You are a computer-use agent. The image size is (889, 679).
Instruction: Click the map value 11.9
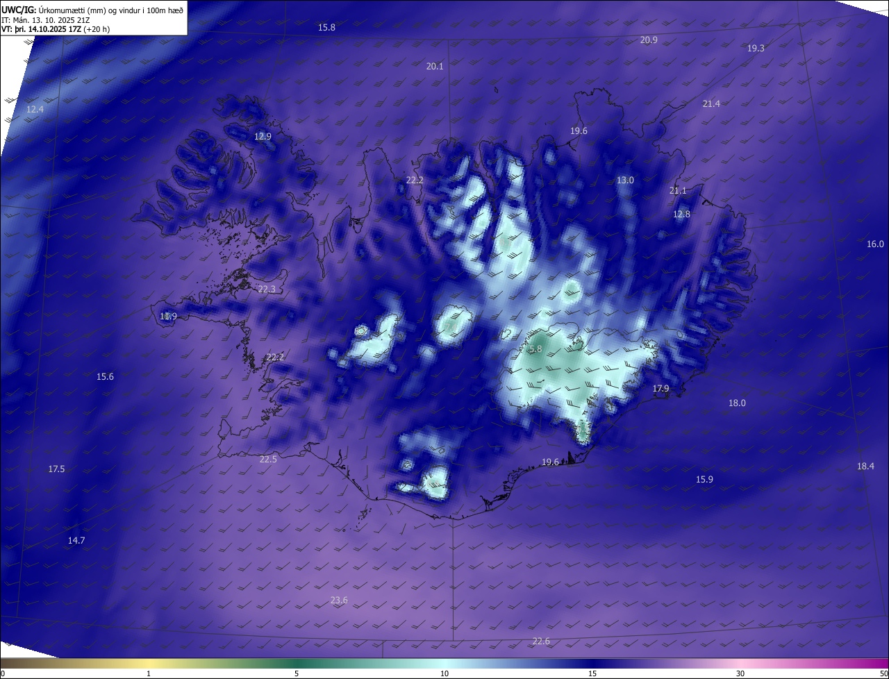[x=168, y=316]
